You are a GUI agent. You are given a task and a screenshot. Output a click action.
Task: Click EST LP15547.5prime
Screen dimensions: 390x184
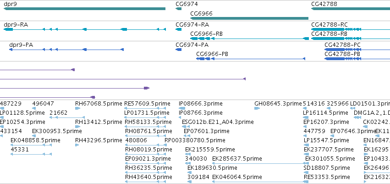(x=326, y=140)
